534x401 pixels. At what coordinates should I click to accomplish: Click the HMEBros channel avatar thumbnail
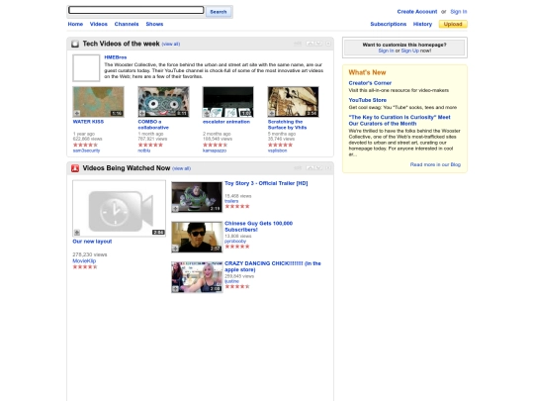(x=86, y=68)
